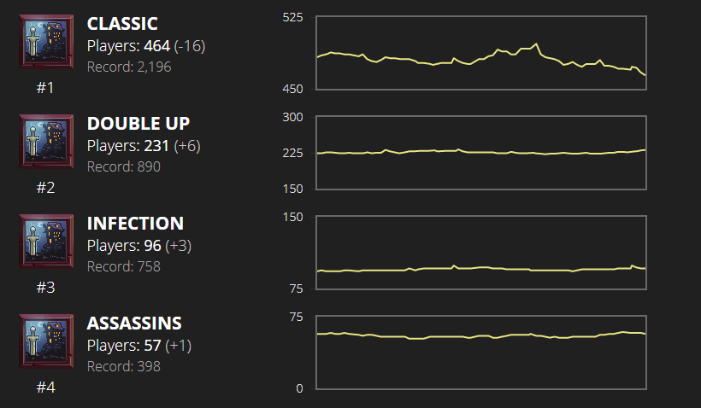Click the Infection record 758 text
This screenshot has height=408, width=701.
click(x=124, y=266)
